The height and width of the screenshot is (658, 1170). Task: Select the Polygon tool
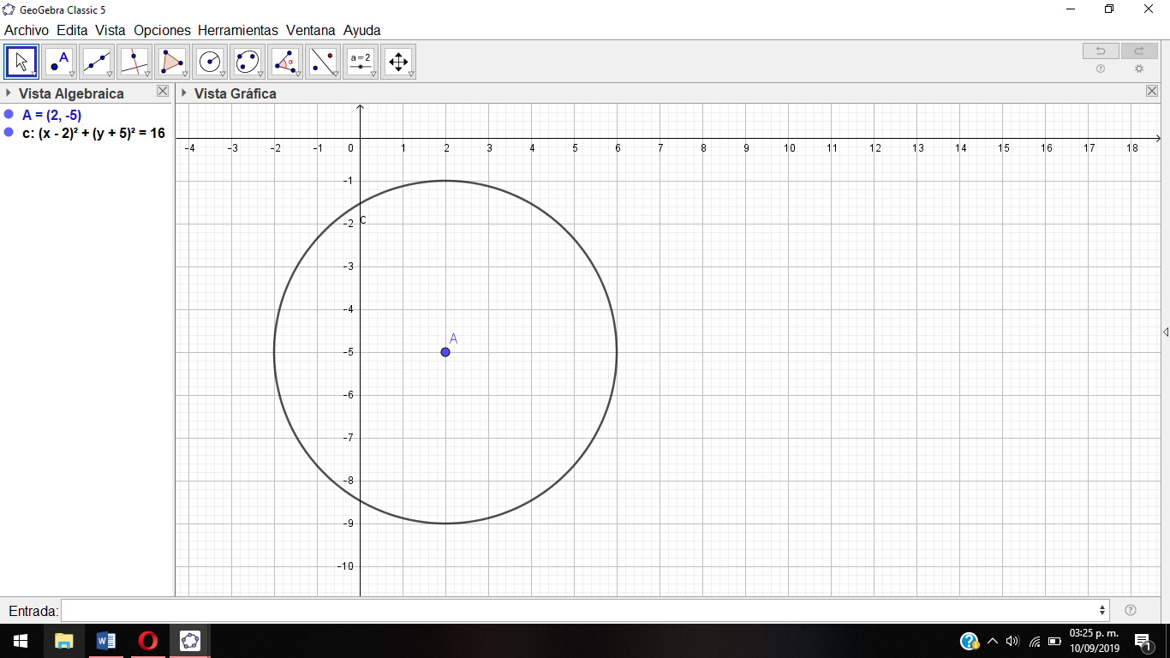pos(172,61)
